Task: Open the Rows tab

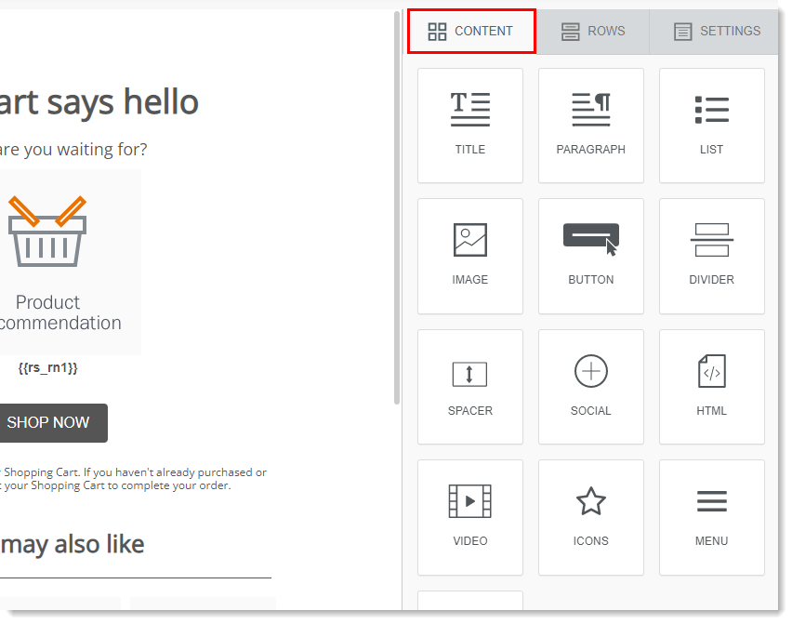Action: (593, 32)
